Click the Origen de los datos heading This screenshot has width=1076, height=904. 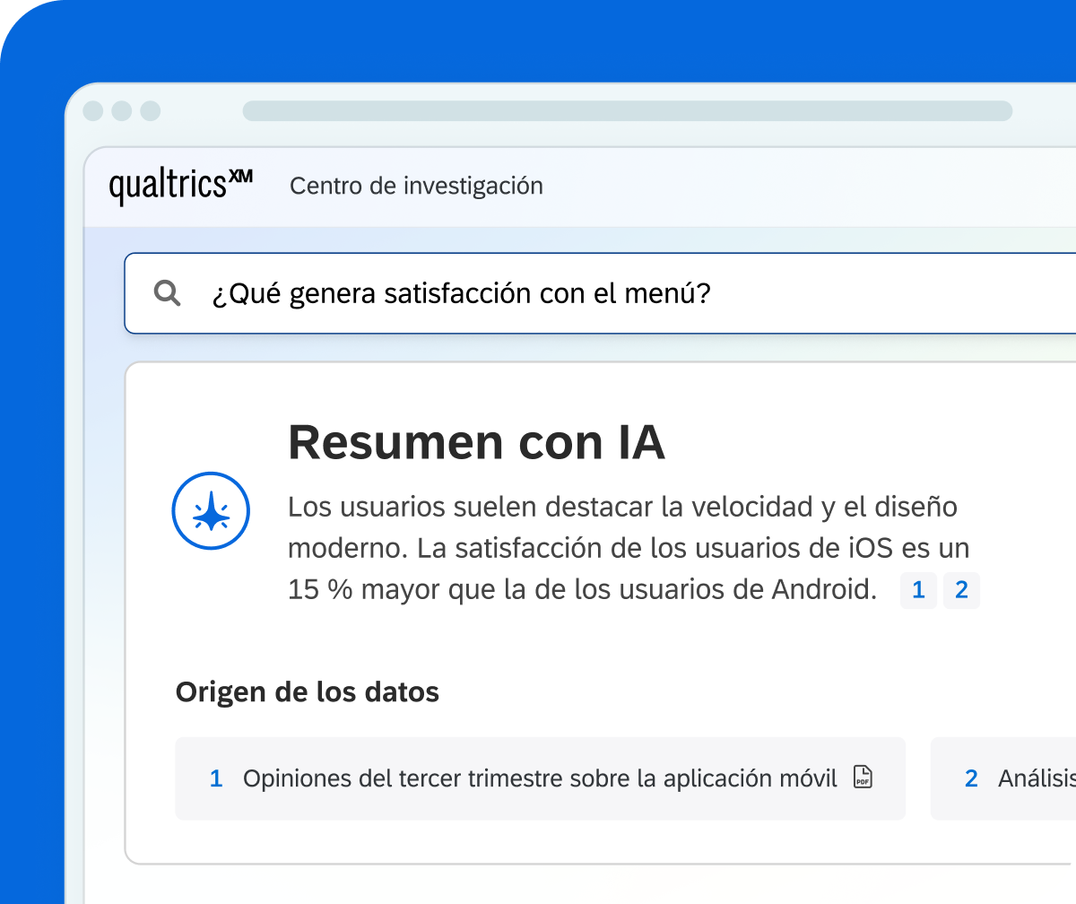pos(308,692)
